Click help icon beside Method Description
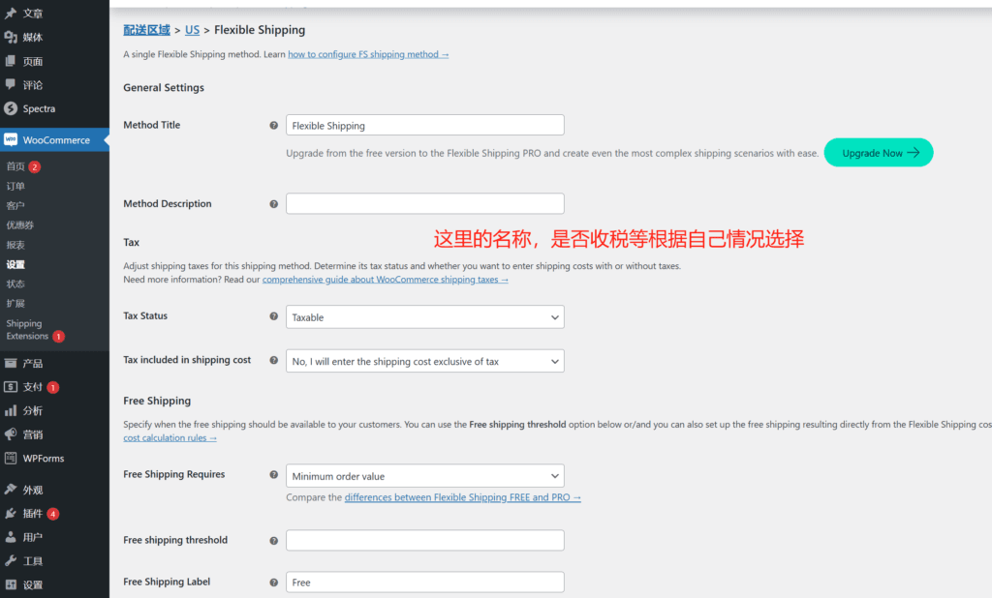Screen dimensions: 992x598 coord(274,203)
